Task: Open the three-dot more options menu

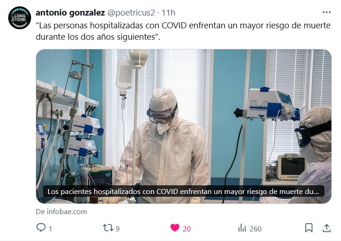Action: pos(326,12)
